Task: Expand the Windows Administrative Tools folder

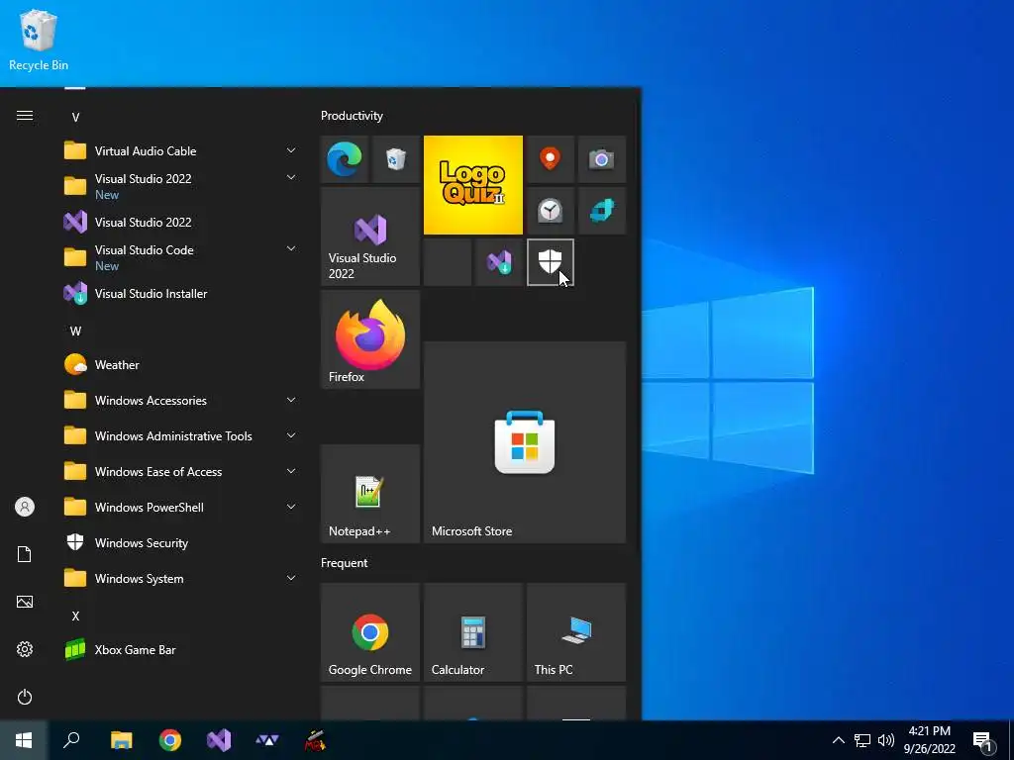Action: 181,435
